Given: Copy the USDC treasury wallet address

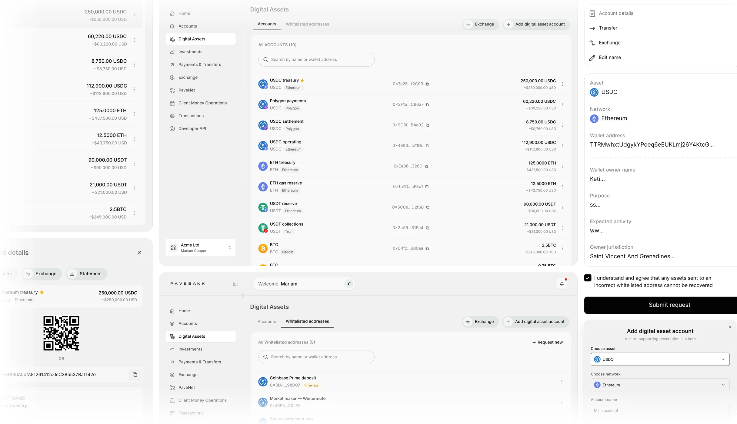Looking at the screenshot, I should [x=427, y=84].
